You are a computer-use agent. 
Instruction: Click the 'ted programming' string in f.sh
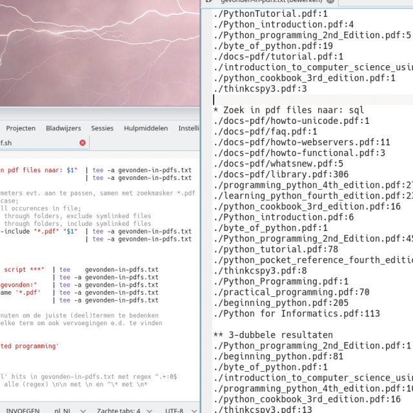point(29,346)
